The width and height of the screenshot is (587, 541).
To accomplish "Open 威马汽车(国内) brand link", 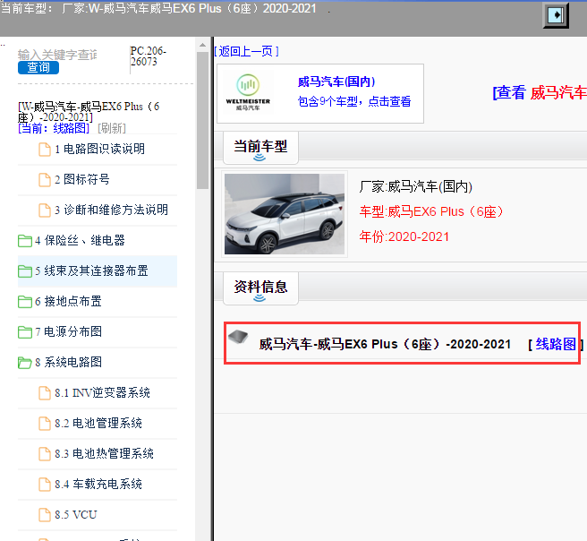I will pyautogui.click(x=336, y=82).
